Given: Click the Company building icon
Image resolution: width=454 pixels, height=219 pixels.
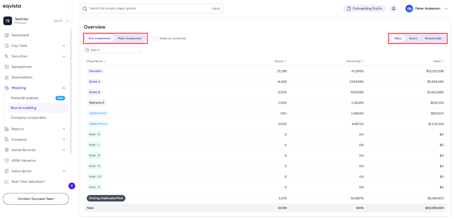Looking at the screenshot, I should click(7, 139).
